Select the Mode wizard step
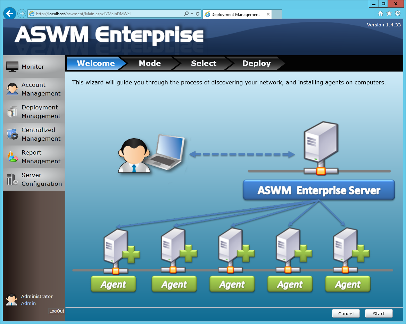This screenshot has width=406, height=324. [150, 63]
